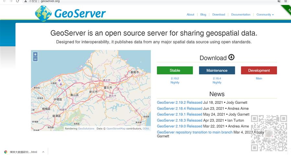Zoom in on the map with plus button
Viewport: 291px width, 155px height.
[35, 54]
